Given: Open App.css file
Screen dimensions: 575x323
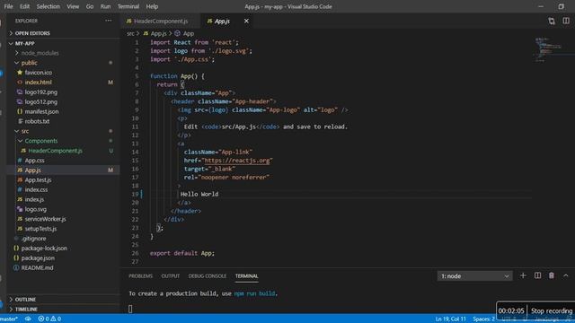Looking at the screenshot, I should 34,161.
